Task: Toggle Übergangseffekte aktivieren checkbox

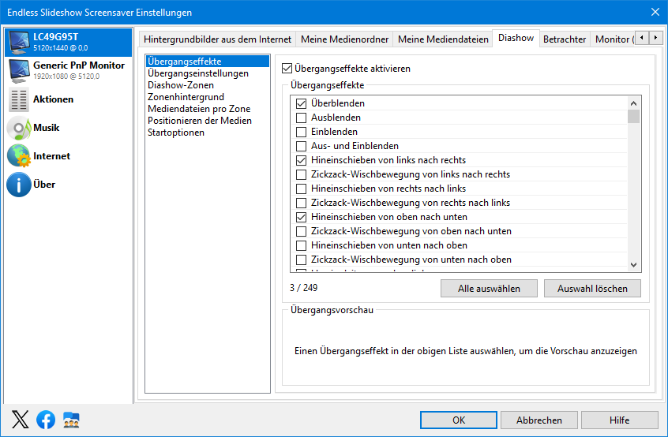Action: [x=287, y=69]
